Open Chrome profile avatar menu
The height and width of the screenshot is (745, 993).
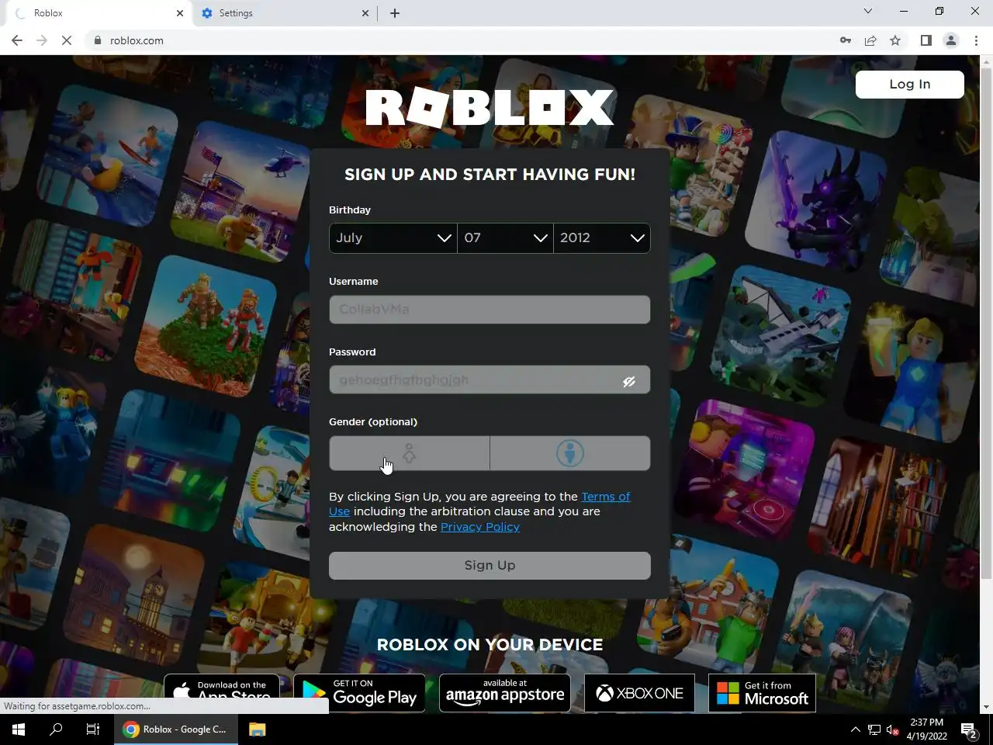pos(951,40)
